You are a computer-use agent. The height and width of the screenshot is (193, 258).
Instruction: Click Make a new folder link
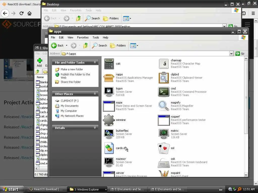click(72, 69)
